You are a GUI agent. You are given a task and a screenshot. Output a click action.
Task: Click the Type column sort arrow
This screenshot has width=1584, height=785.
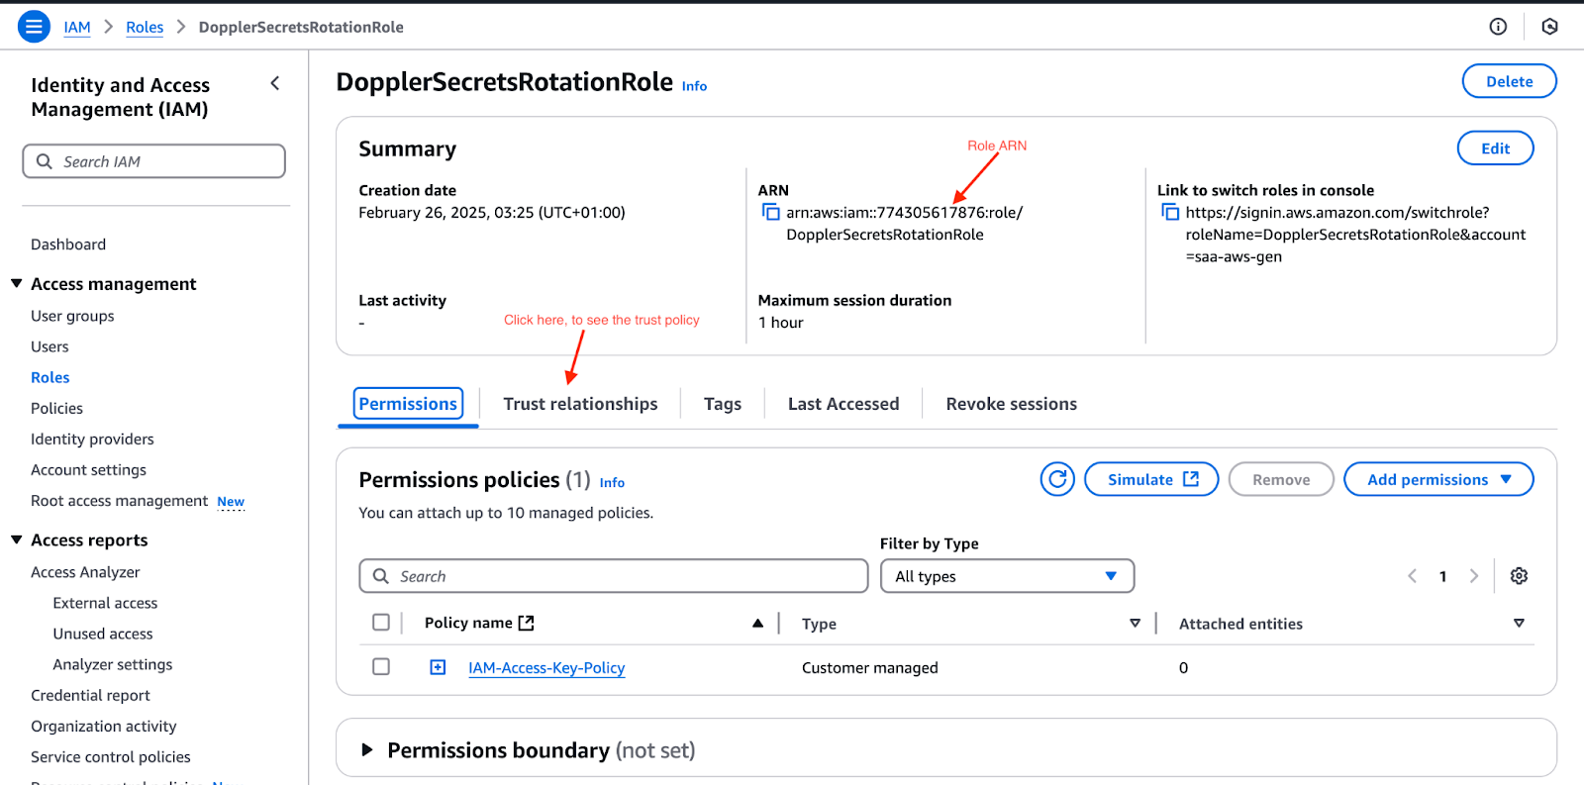coord(1135,623)
